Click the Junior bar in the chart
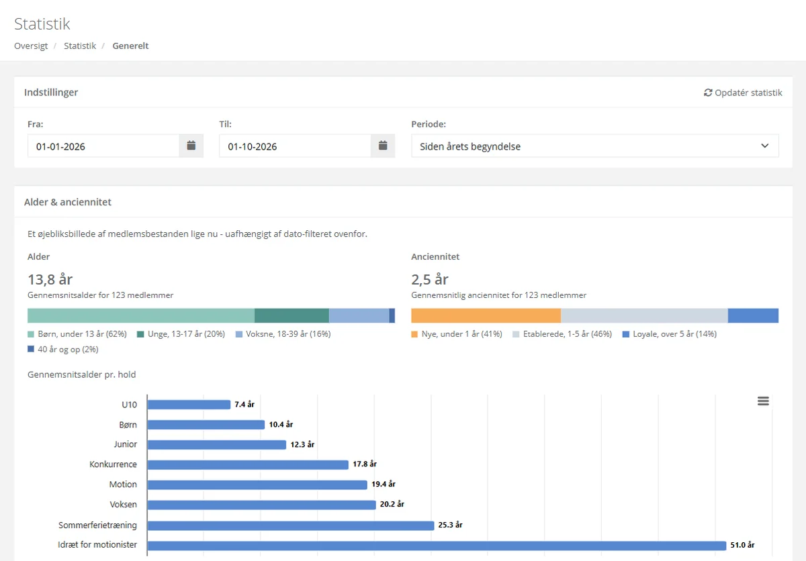The width and height of the screenshot is (806, 561). pyautogui.click(x=217, y=444)
